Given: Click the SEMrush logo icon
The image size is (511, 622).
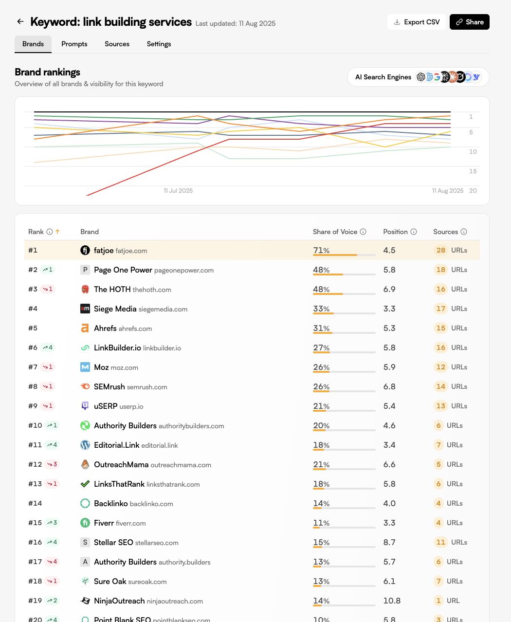Looking at the screenshot, I should coord(85,386).
